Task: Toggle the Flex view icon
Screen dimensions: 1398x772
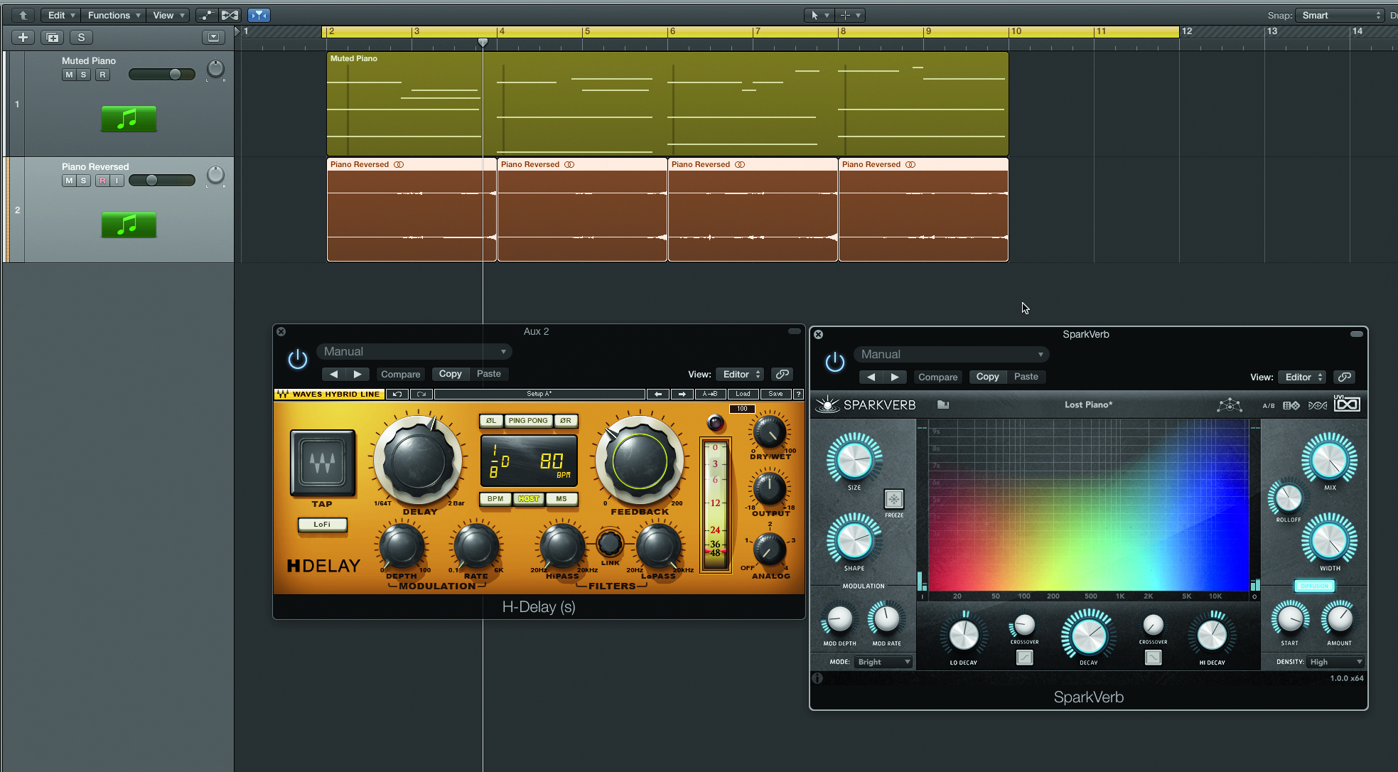Action: (230, 15)
